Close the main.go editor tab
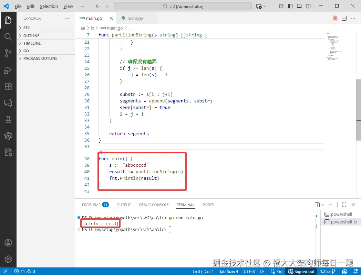 pos(111,18)
